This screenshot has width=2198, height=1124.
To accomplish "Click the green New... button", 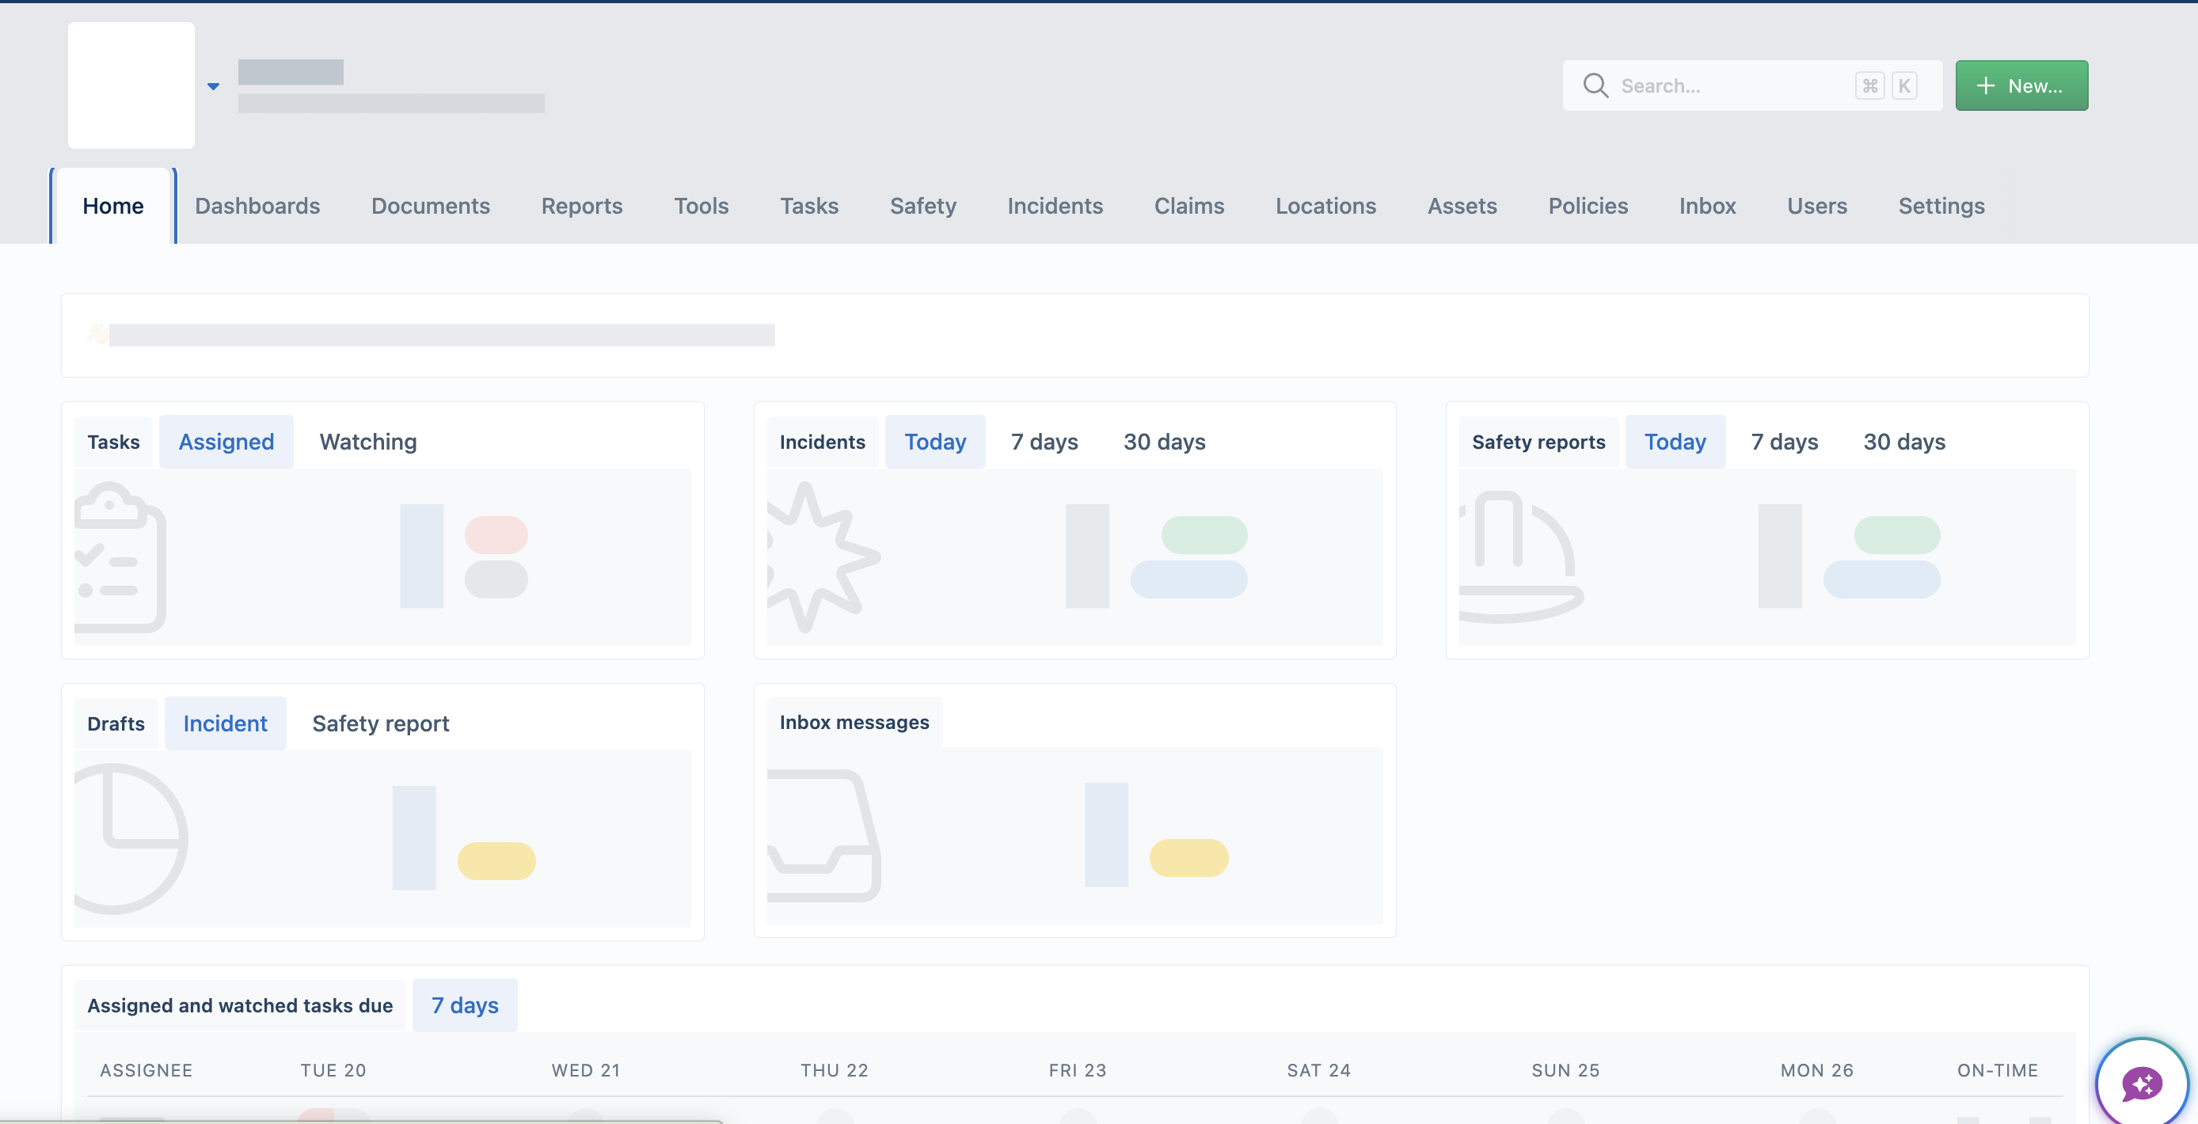I will click(x=2021, y=85).
